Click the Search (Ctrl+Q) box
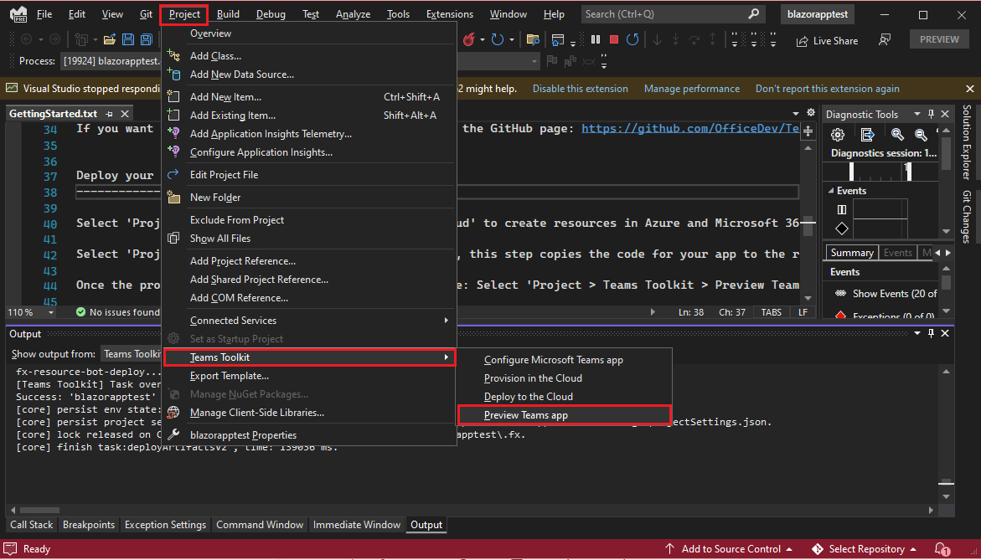This screenshot has height=560, width=981. point(674,13)
